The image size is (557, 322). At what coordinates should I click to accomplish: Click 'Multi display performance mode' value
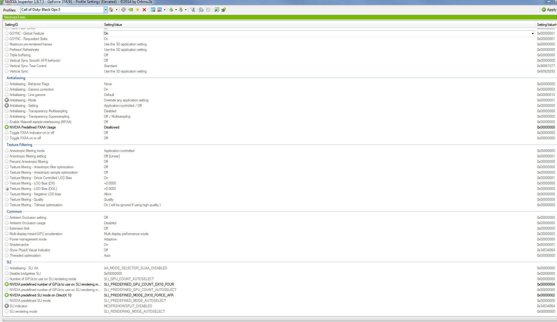[x=126, y=234]
